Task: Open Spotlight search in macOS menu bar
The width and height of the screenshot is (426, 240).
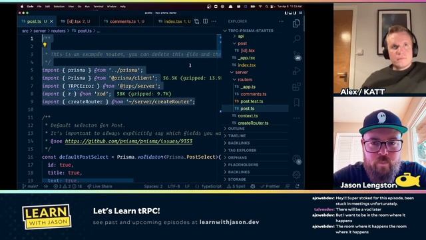Action: [x=266, y=6]
